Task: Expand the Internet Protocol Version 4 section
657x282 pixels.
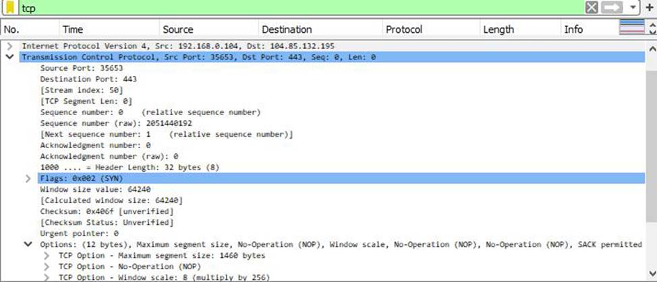Action: pos(9,46)
